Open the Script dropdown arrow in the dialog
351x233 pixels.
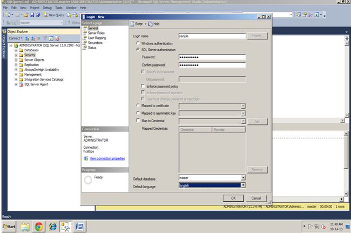[x=145, y=24]
